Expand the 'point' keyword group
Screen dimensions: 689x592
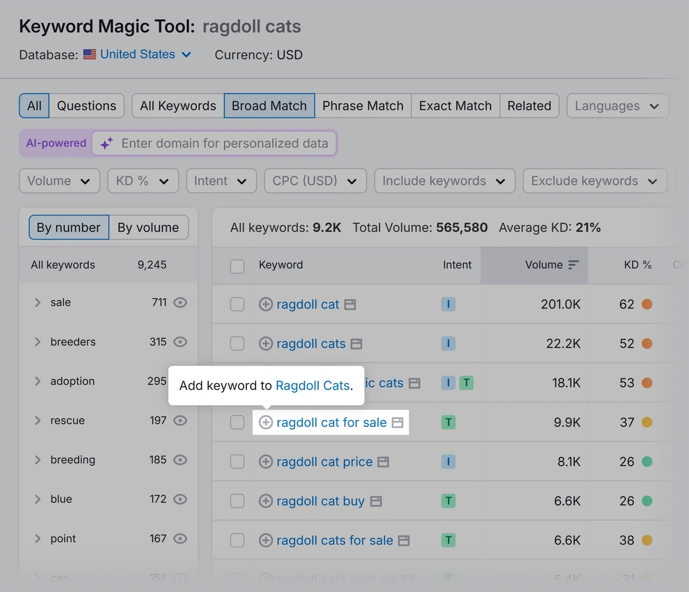pyautogui.click(x=38, y=539)
